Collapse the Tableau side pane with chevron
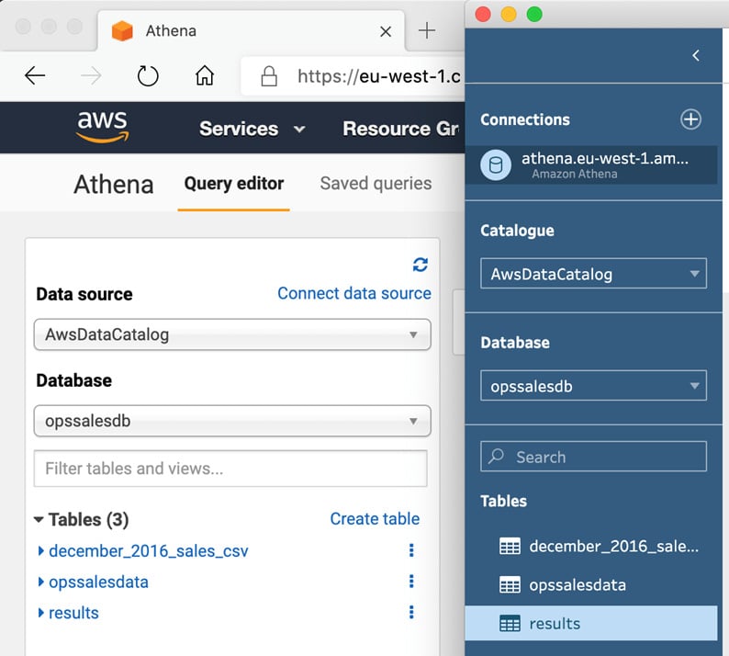Image resolution: width=729 pixels, height=656 pixels. (696, 56)
